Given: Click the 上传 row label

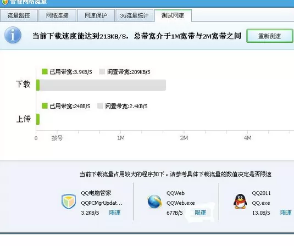Looking at the screenshot, I should pos(24,119).
